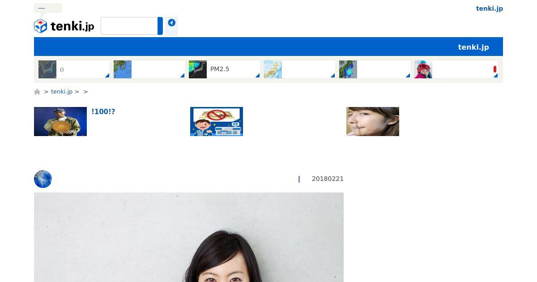Open the woman with nose thumbnail

point(373,121)
